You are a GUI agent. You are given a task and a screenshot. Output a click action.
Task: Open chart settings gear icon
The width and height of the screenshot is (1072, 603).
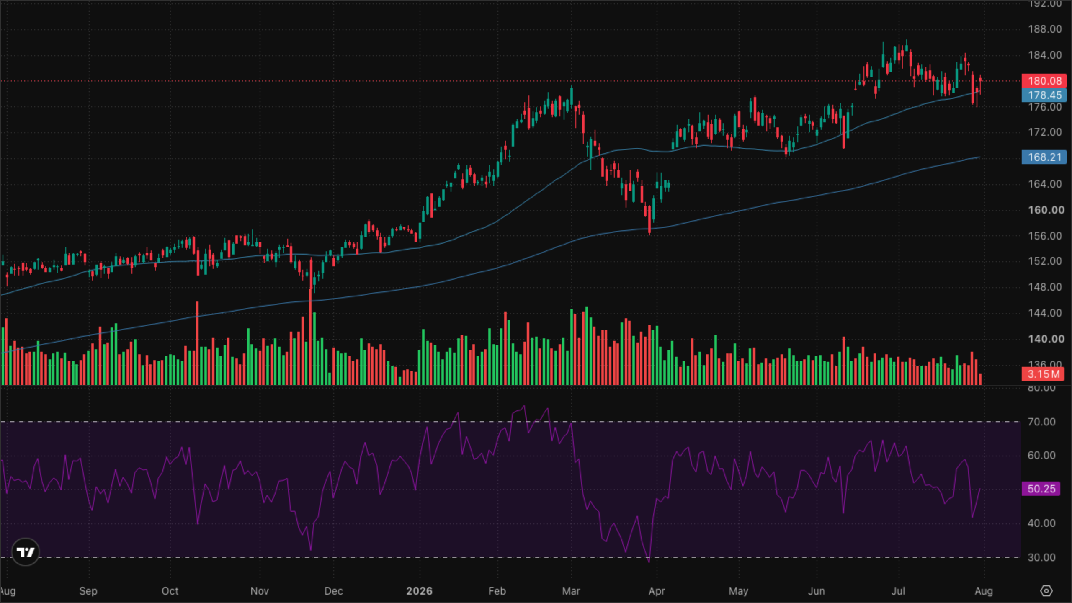(1046, 591)
